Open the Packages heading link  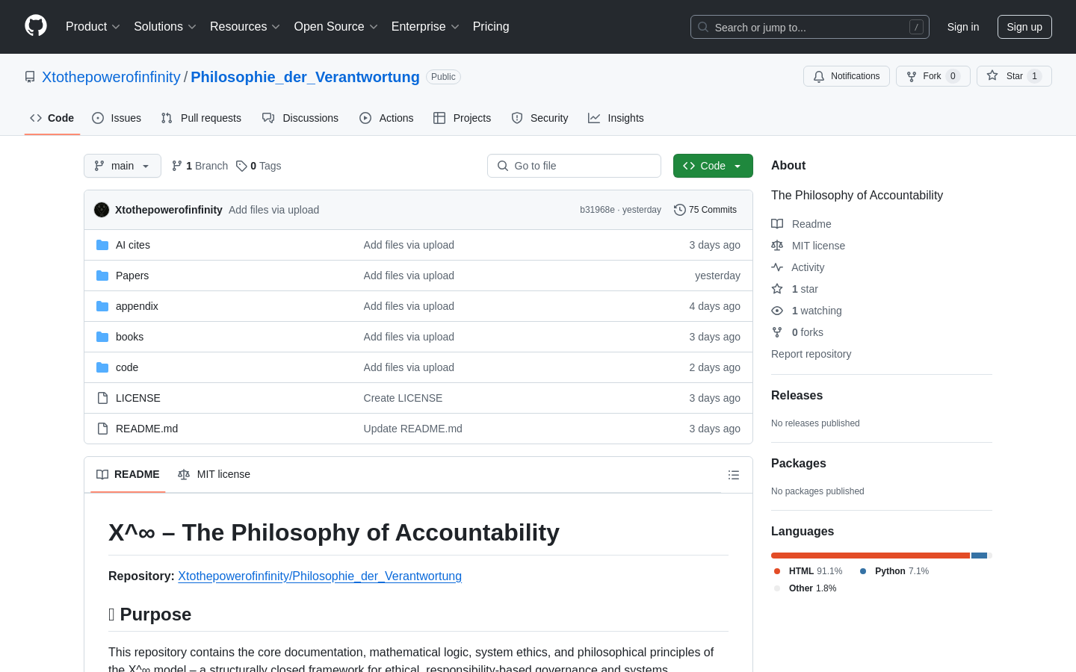coord(799,464)
